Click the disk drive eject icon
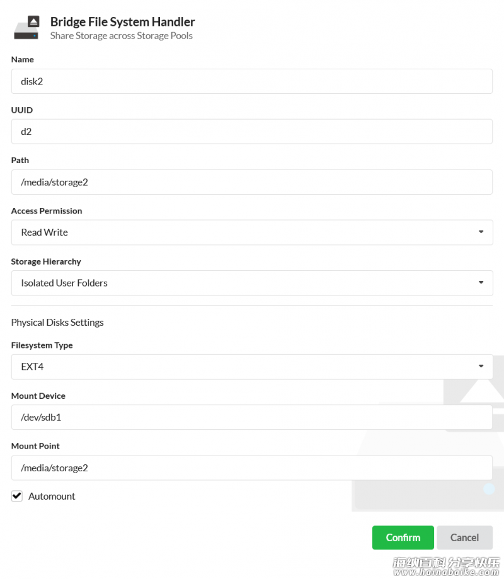Image resolution: width=504 pixels, height=579 pixels. 26,27
